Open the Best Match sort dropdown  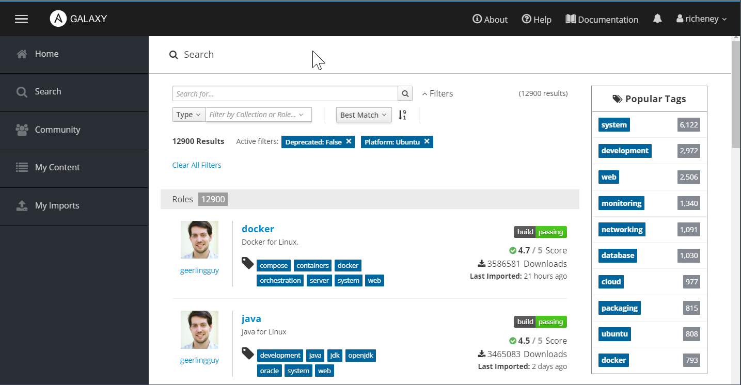(x=364, y=115)
